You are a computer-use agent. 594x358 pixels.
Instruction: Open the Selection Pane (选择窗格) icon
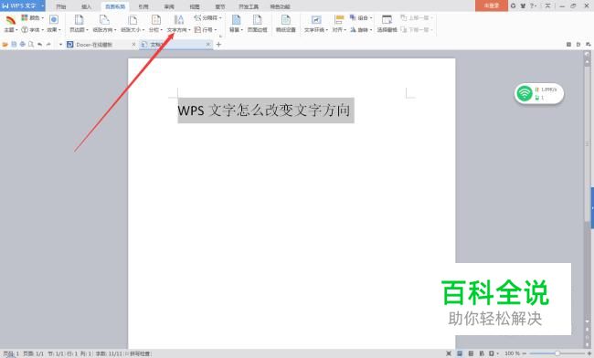point(387,20)
